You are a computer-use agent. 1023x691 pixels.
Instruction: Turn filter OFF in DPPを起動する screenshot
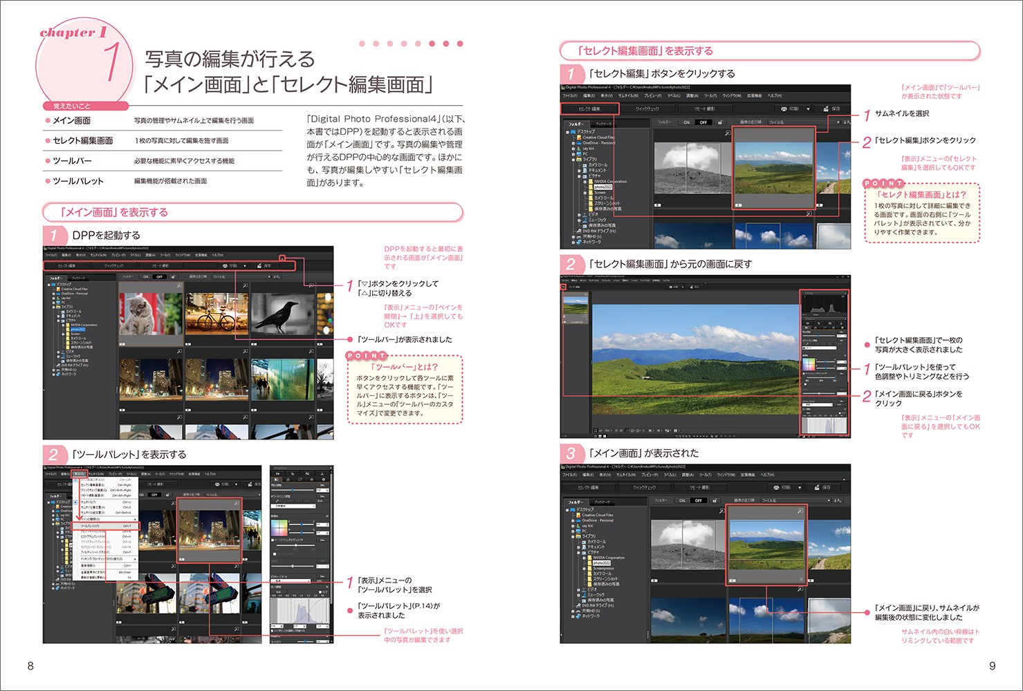point(159,276)
